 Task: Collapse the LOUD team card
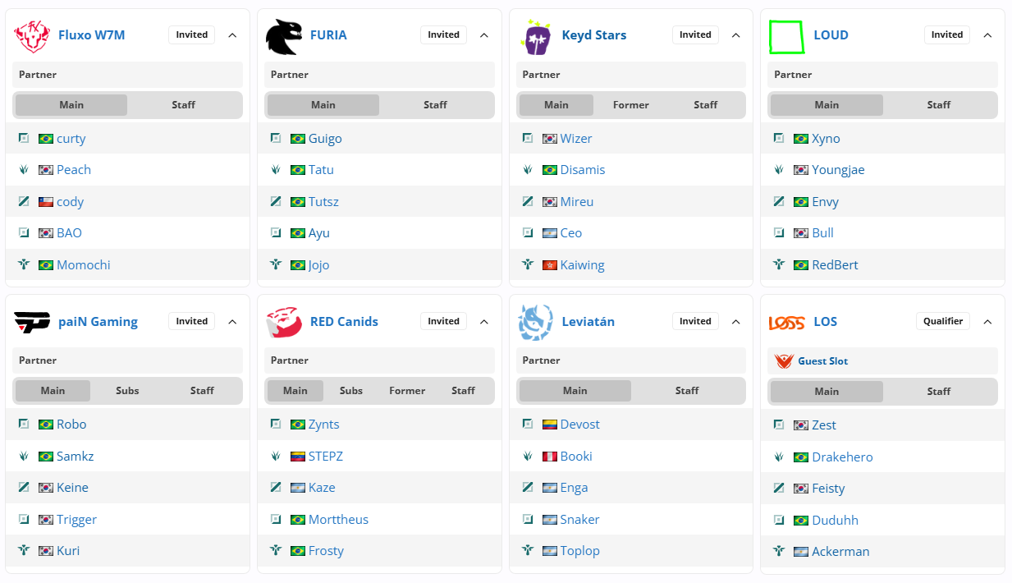[x=987, y=35]
